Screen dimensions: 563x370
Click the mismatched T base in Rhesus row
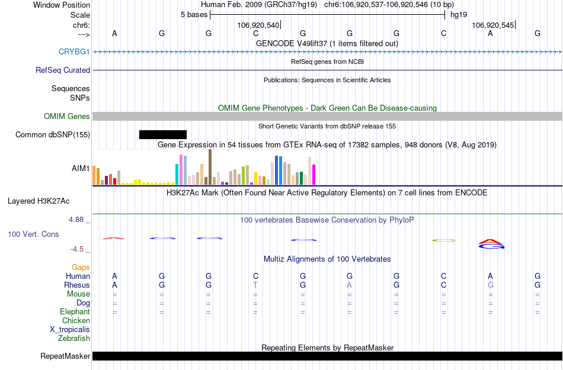[255, 285]
